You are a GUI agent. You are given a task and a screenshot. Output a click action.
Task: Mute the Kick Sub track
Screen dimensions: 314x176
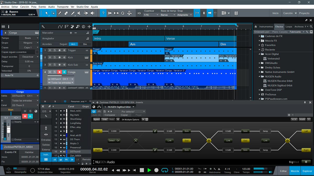(x=49, y=65)
